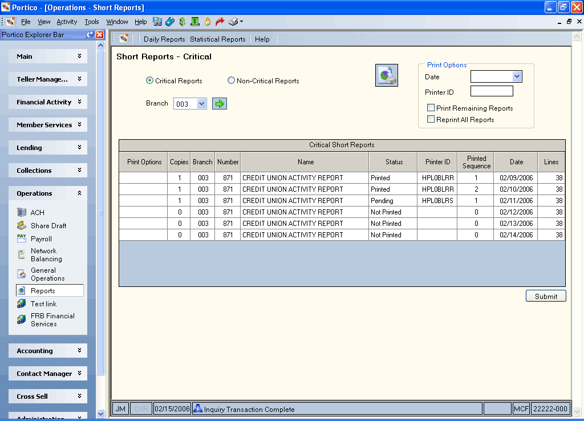Open Help in the Short Reports toolbar
Screen dimensions: 584x421
(x=262, y=39)
